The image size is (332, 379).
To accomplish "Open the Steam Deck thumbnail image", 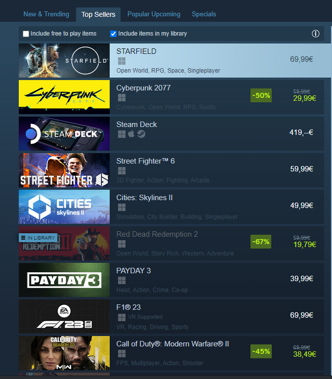I will [x=64, y=134].
